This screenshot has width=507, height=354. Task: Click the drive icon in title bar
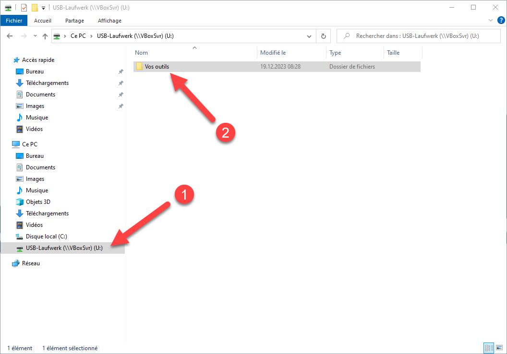click(8, 8)
